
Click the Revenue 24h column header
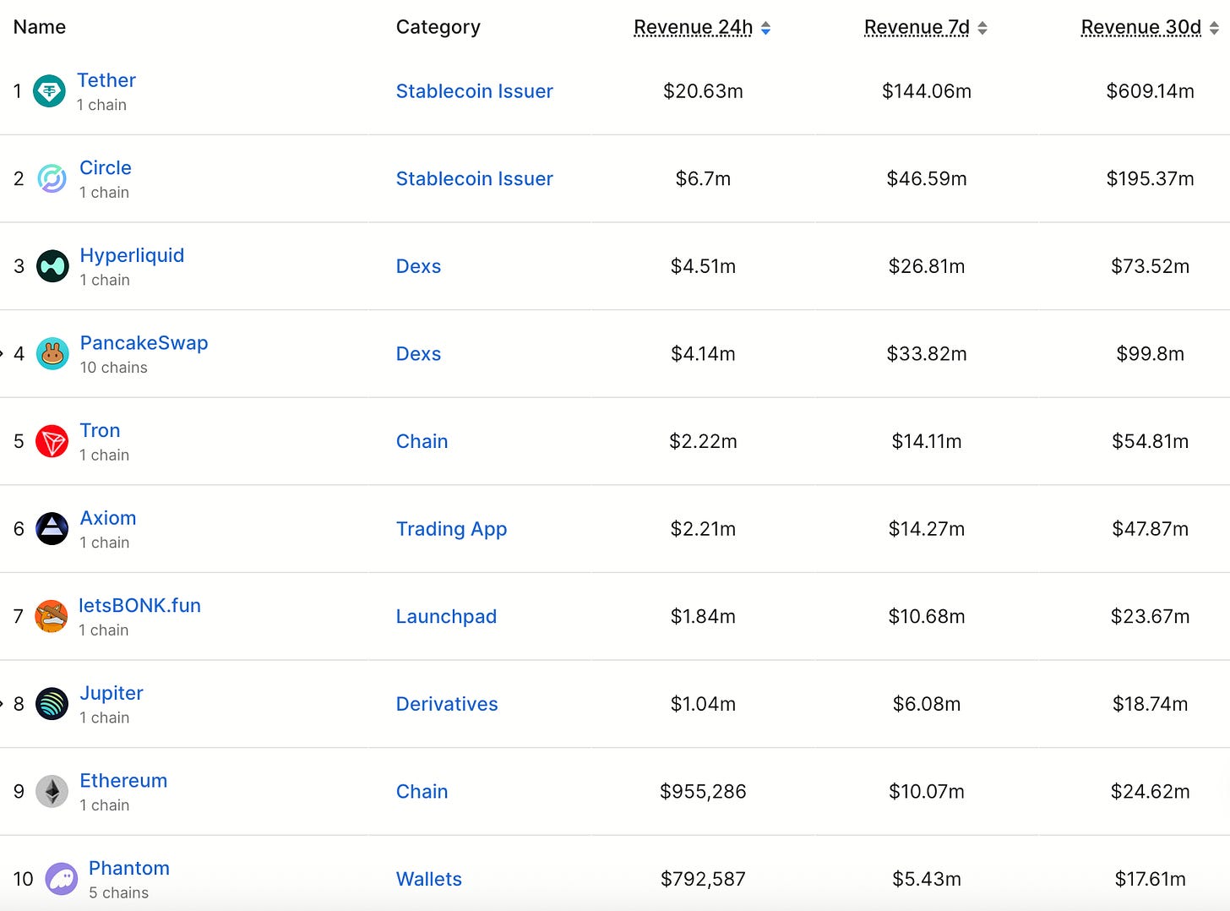pos(694,27)
